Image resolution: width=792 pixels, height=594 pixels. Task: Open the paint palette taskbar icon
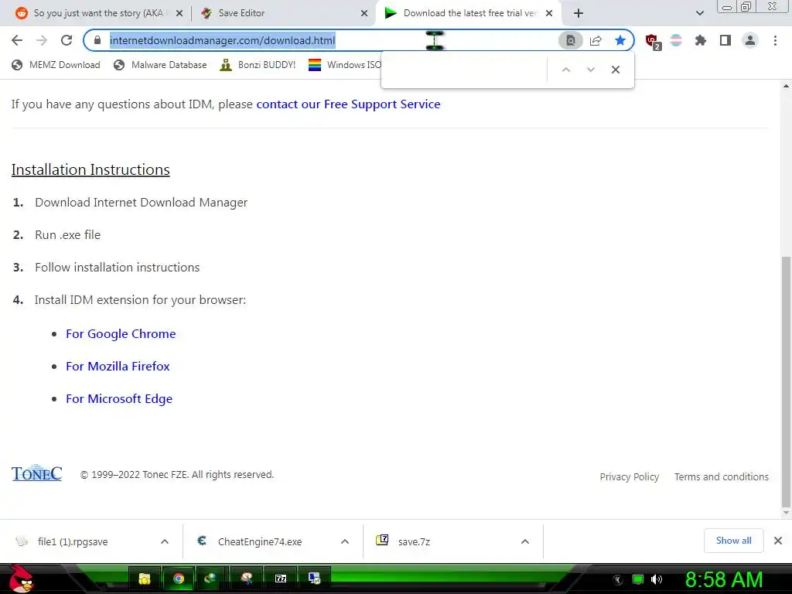point(247,579)
